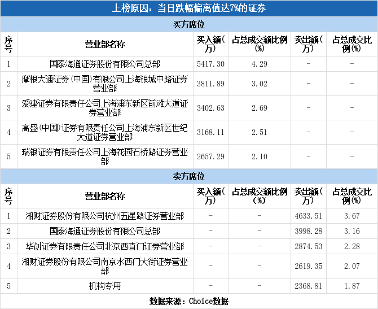
Task: Click percentage value 4.29
Action: [260, 64]
